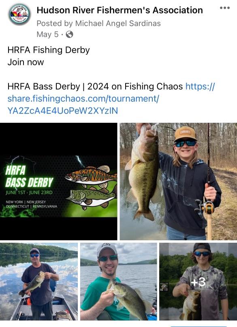Click the 'Join now' text line
237x327 pixels.
pyautogui.click(x=26, y=62)
